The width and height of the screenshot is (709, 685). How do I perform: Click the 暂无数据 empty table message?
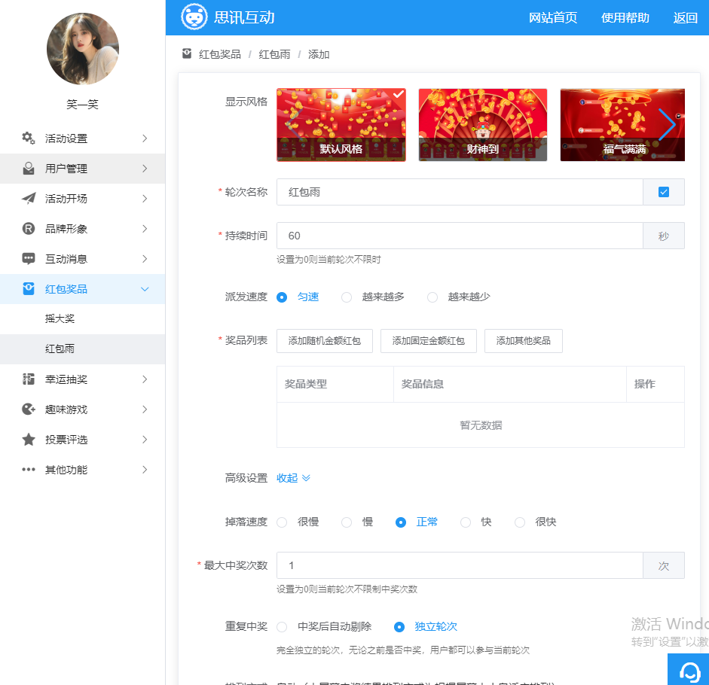pyautogui.click(x=481, y=425)
